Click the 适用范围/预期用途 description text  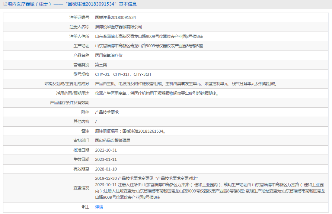(x=157, y=93)
